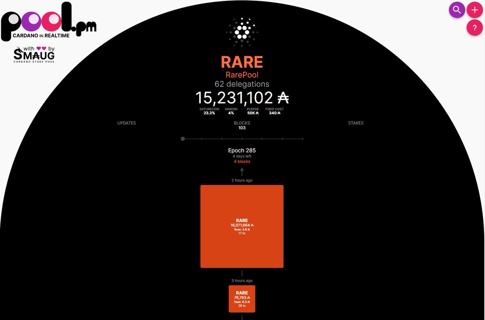485x320 pixels.
Task: Select the last dot on the epoch timeline
Action: tap(302, 139)
